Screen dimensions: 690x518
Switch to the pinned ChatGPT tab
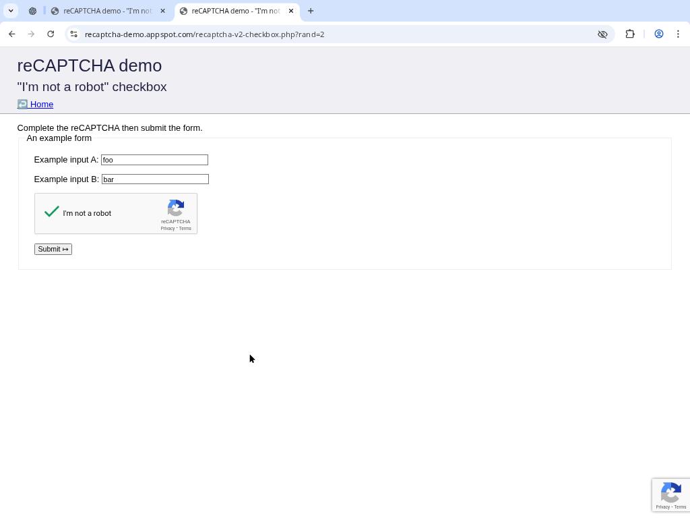point(32,11)
